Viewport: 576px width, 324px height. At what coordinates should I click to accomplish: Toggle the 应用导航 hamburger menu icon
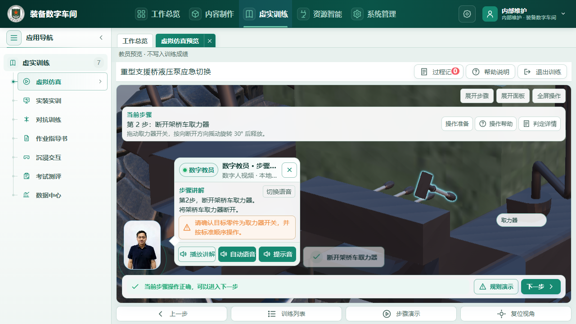tap(14, 38)
